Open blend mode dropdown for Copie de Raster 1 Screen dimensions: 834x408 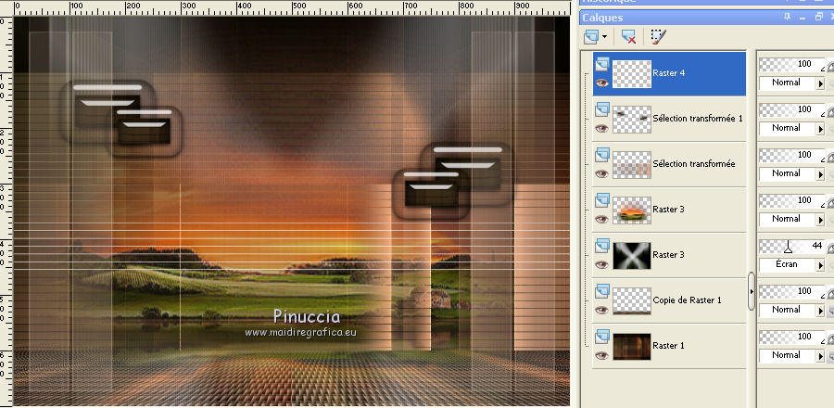820,310
